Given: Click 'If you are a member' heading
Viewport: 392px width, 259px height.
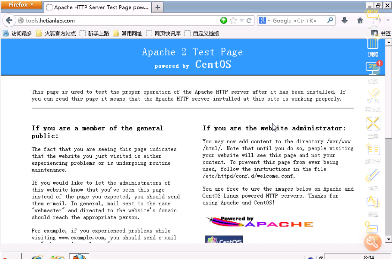Looking at the screenshot, I should 97,132.
